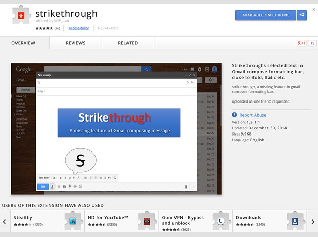Click the Gmail strikethrough screenshot preview
Viewport: 318px width, 237px height.
coord(117,129)
